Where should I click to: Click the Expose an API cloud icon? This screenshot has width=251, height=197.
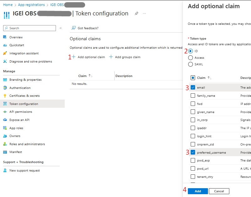click(5, 120)
